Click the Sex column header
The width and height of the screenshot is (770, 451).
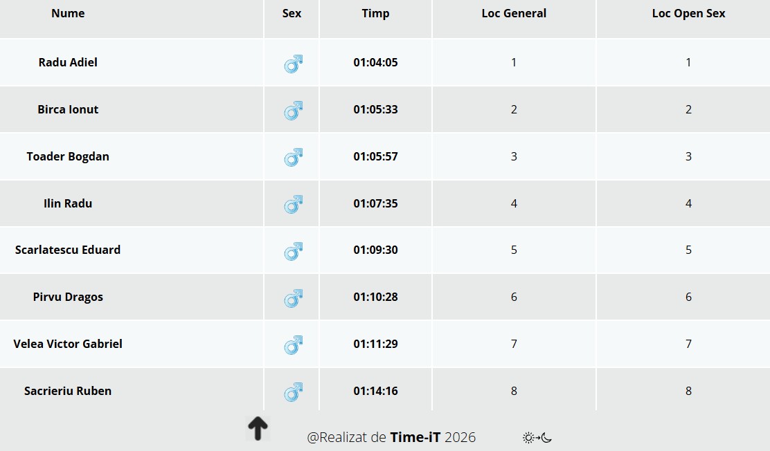click(292, 13)
